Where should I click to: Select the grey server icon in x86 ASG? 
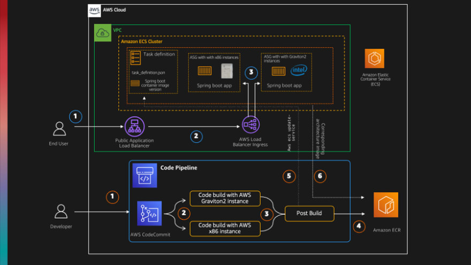click(x=227, y=71)
